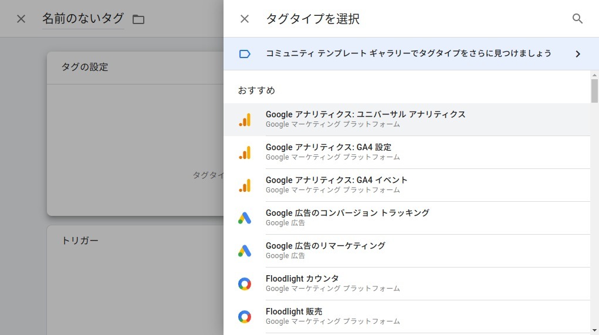
Task: Click the folder icon beside 名前のないタグ
Action: 138,19
